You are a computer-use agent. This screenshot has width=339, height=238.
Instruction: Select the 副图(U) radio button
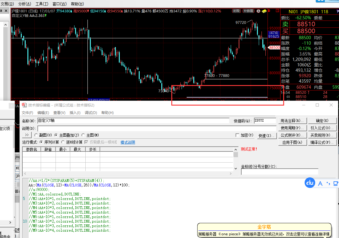pos(36,135)
